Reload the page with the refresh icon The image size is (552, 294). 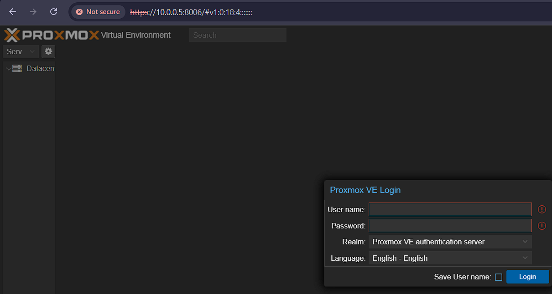pos(53,12)
